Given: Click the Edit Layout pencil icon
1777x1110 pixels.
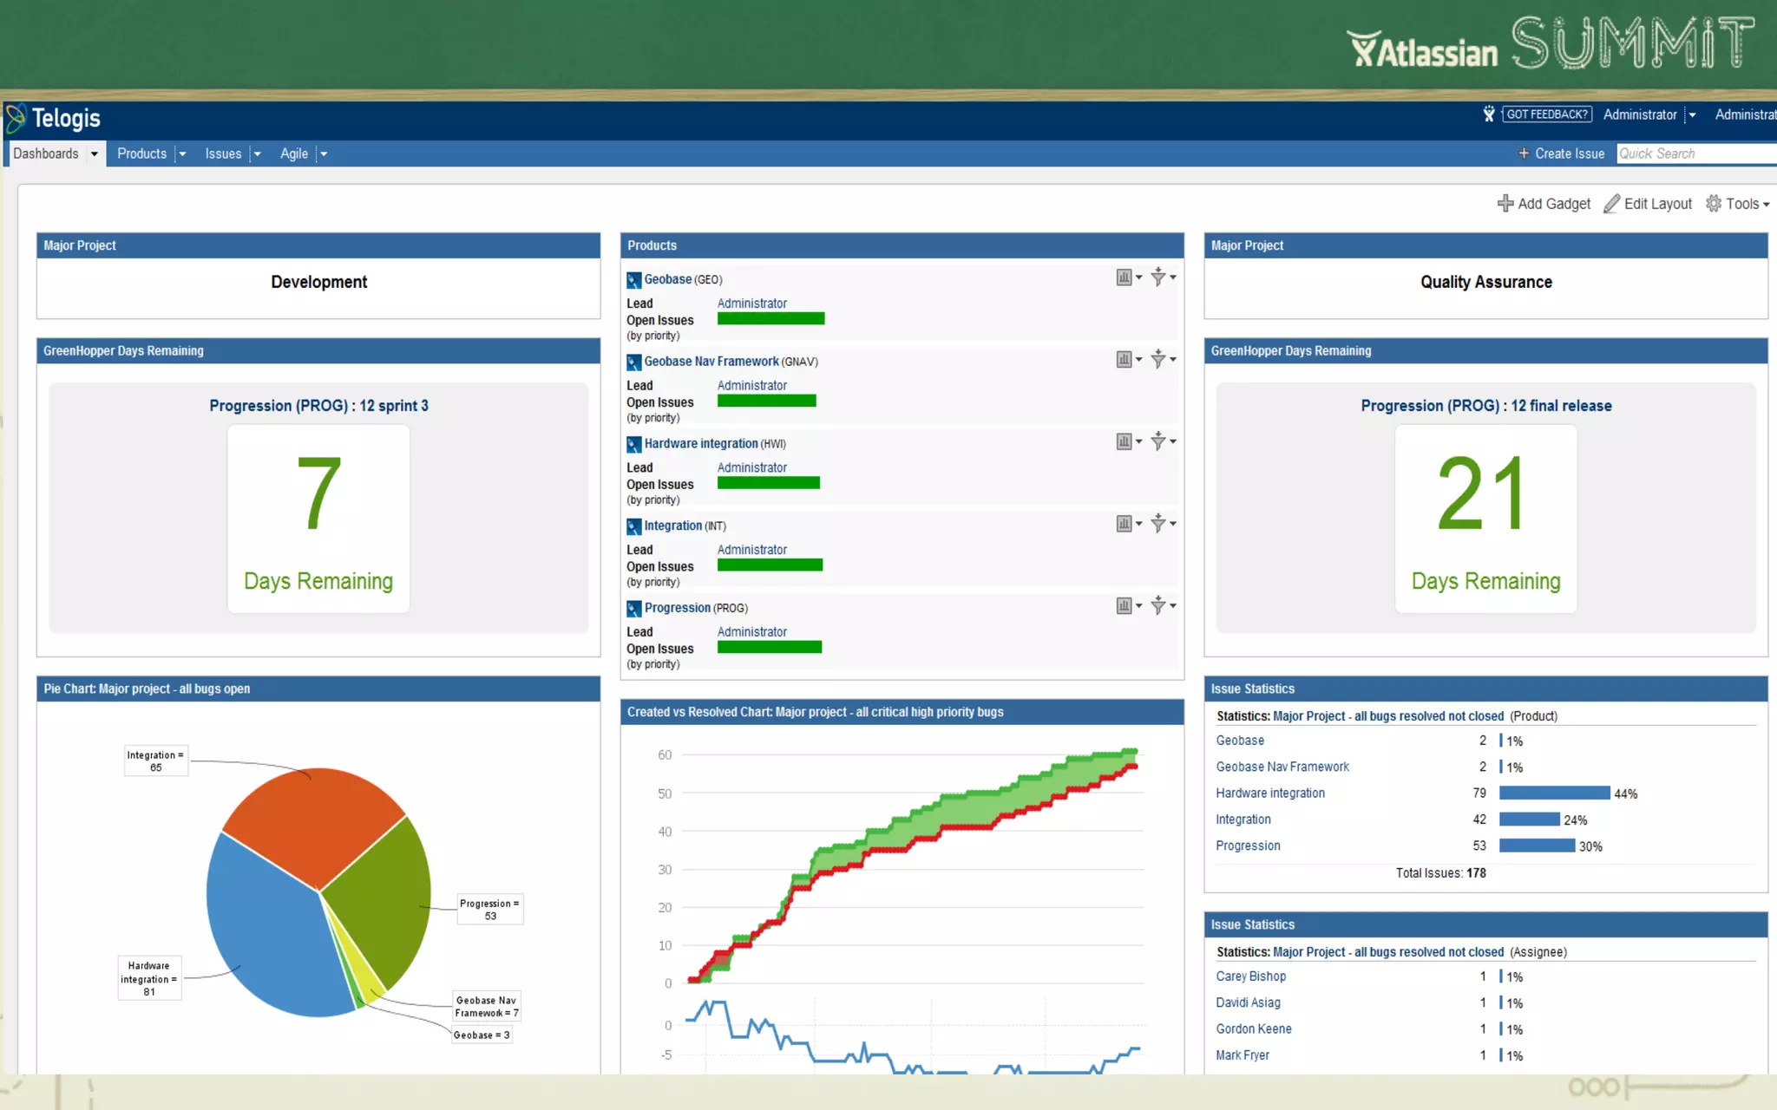Looking at the screenshot, I should [x=1611, y=203].
